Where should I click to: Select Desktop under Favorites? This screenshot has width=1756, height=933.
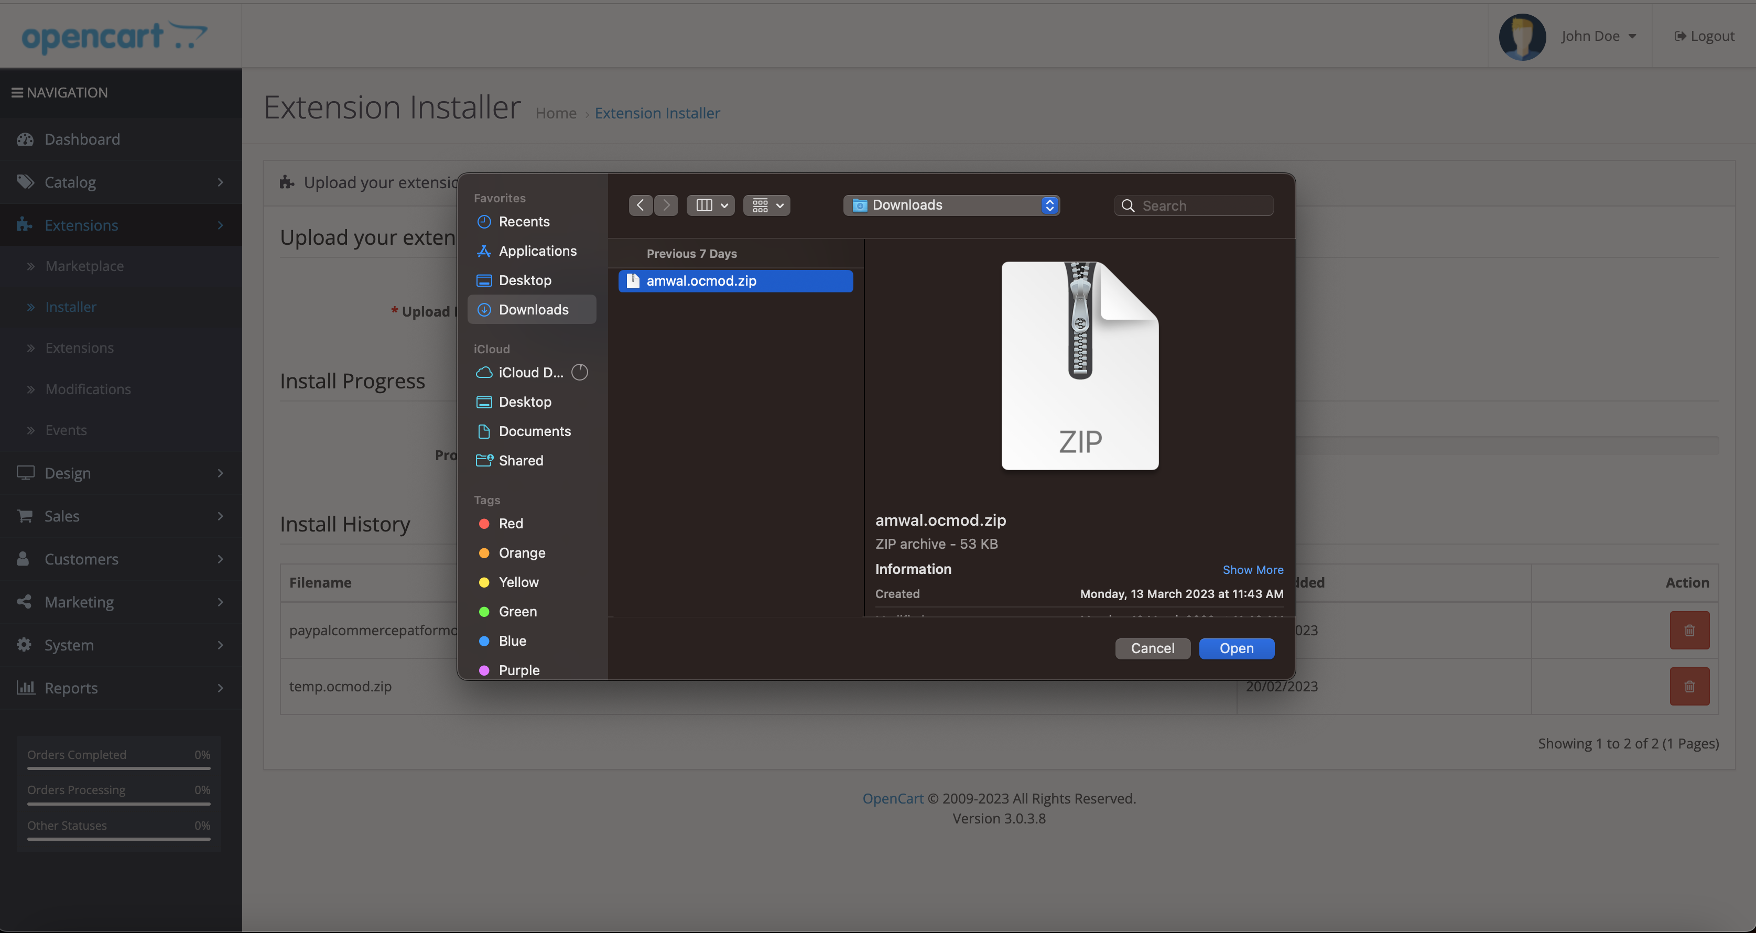[532, 280]
